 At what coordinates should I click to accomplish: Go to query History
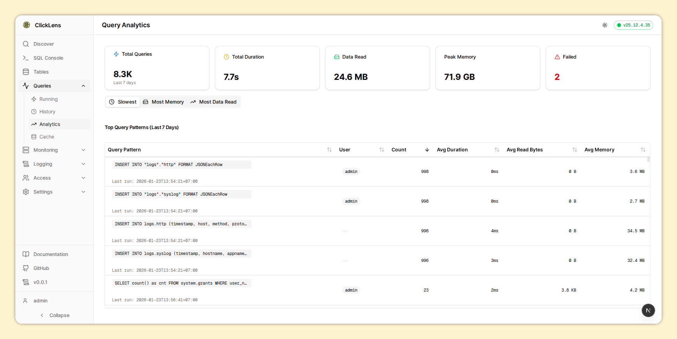point(47,112)
